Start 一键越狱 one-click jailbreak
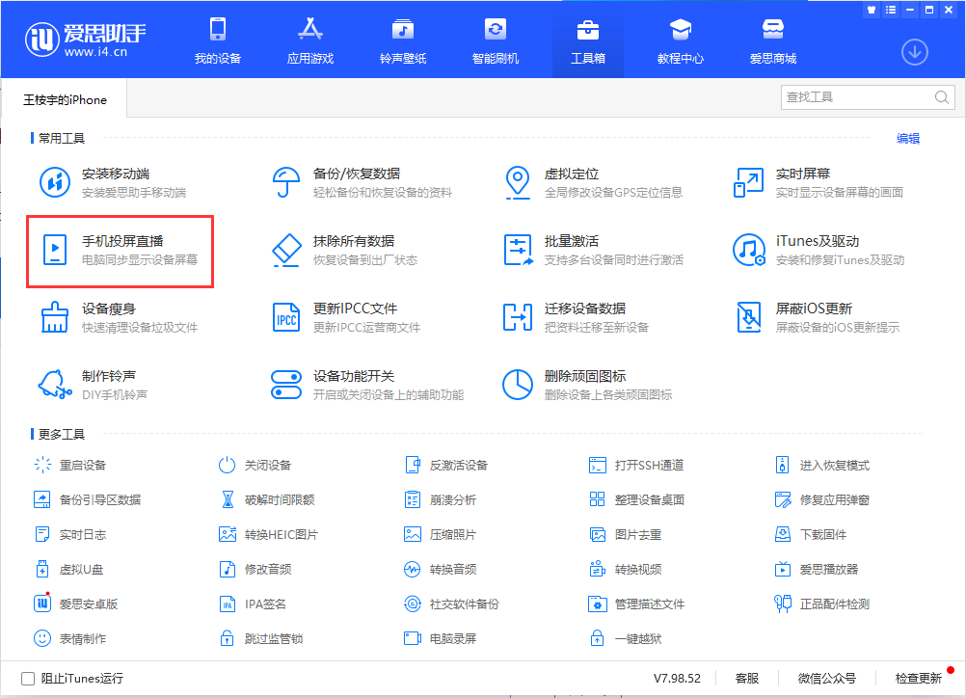 (x=636, y=638)
